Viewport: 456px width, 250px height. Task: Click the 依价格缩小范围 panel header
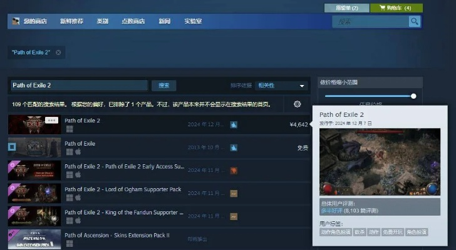[x=370, y=82]
